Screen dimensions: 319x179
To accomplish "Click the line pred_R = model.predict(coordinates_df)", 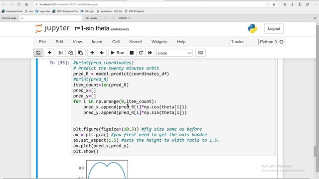I will click(x=121, y=74).
